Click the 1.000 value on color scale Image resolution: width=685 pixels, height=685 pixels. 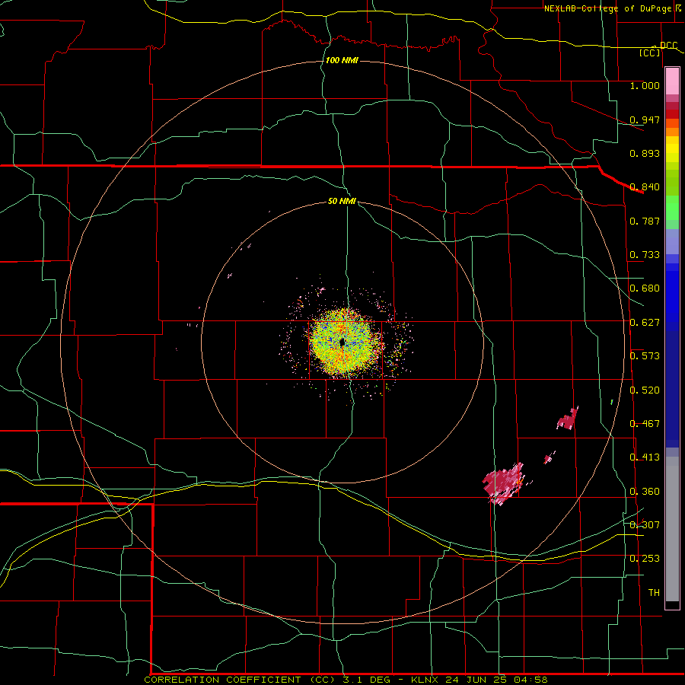click(645, 85)
